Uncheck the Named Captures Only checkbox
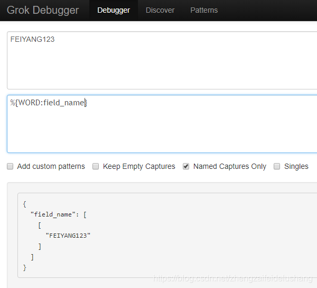This screenshot has width=317, height=288. point(186,166)
